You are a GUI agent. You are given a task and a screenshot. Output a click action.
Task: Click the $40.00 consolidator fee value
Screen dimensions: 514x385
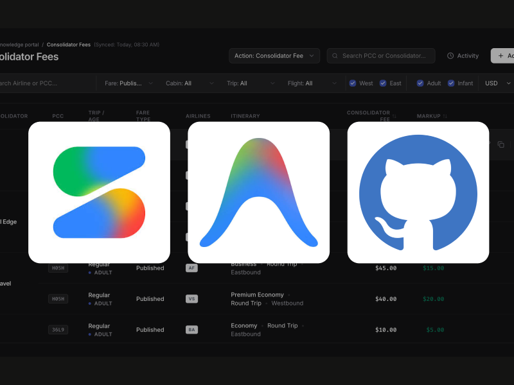(386, 299)
